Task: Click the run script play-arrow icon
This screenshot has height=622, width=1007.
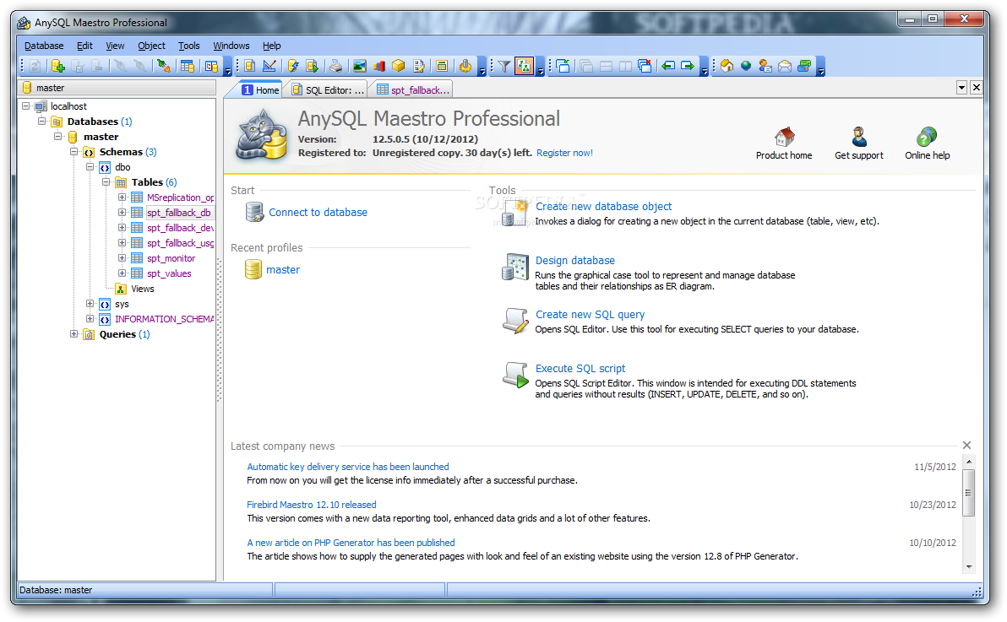Action: 313,66
